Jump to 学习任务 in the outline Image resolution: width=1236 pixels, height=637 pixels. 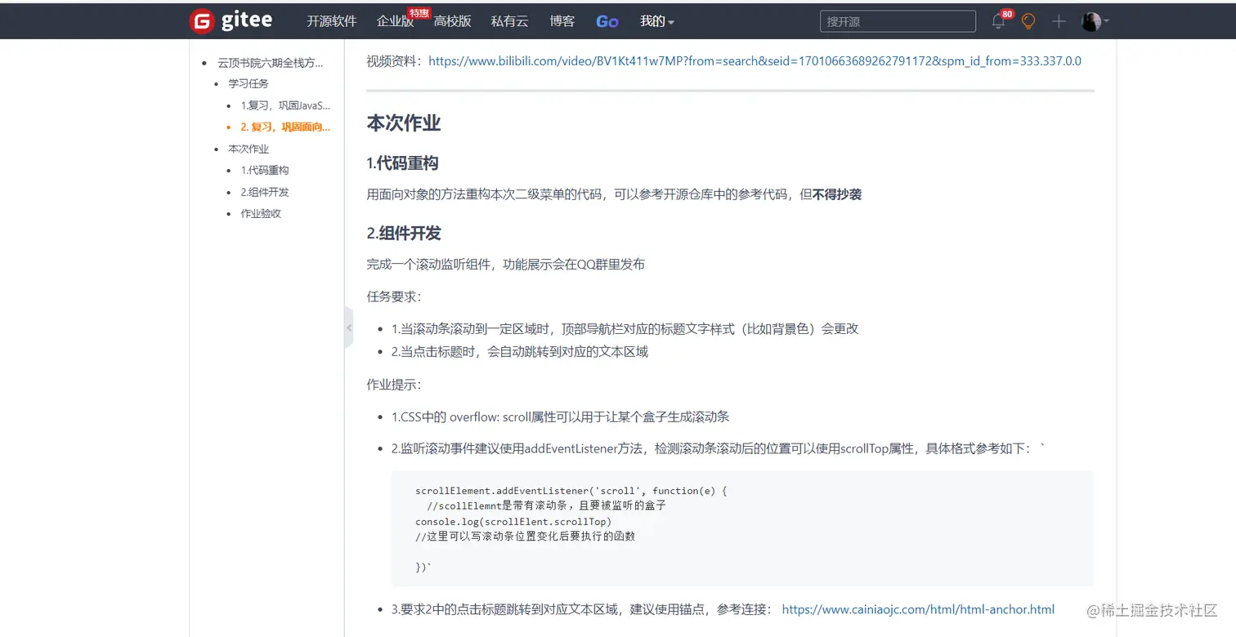pos(249,83)
